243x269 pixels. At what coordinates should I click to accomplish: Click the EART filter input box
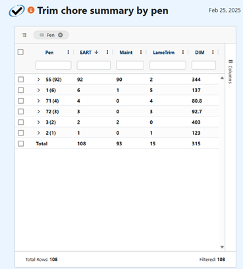click(x=94, y=65)
